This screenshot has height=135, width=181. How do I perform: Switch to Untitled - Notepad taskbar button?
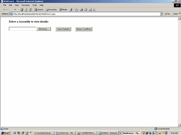[x=108, y=133]
